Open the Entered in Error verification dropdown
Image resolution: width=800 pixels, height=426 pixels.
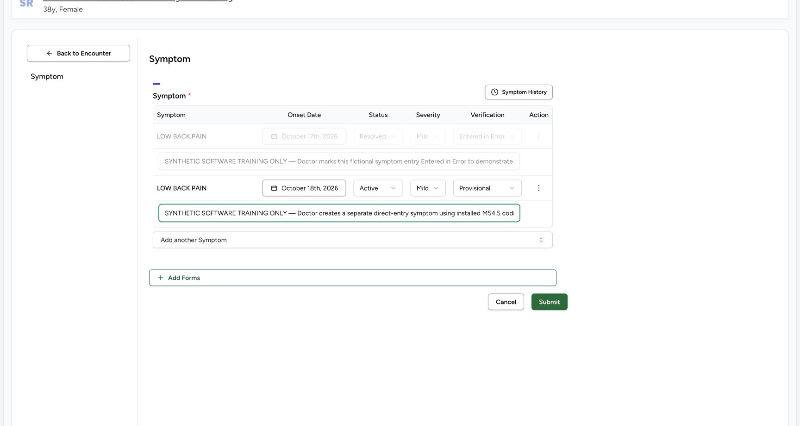(x=487, y=136)
